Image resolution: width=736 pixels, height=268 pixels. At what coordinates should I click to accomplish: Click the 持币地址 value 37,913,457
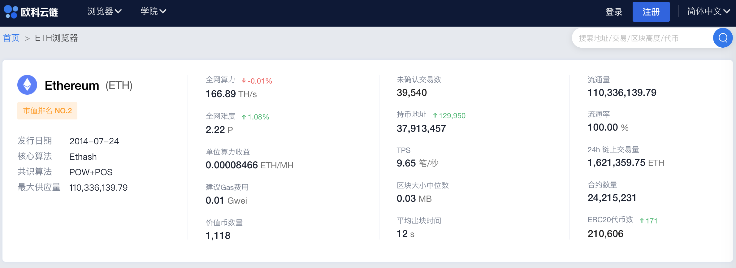tap(421, 128)
